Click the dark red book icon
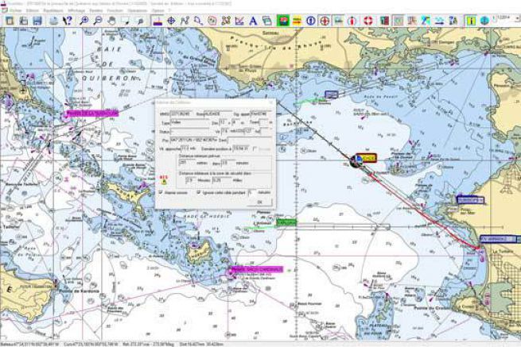Image resolution: width=521 pixels, height=347 pixels. (384, 21)
